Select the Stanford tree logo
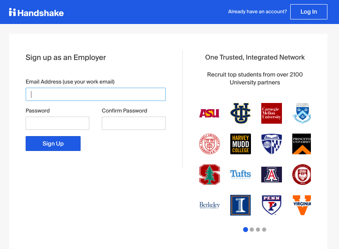 tap(209, 175)
